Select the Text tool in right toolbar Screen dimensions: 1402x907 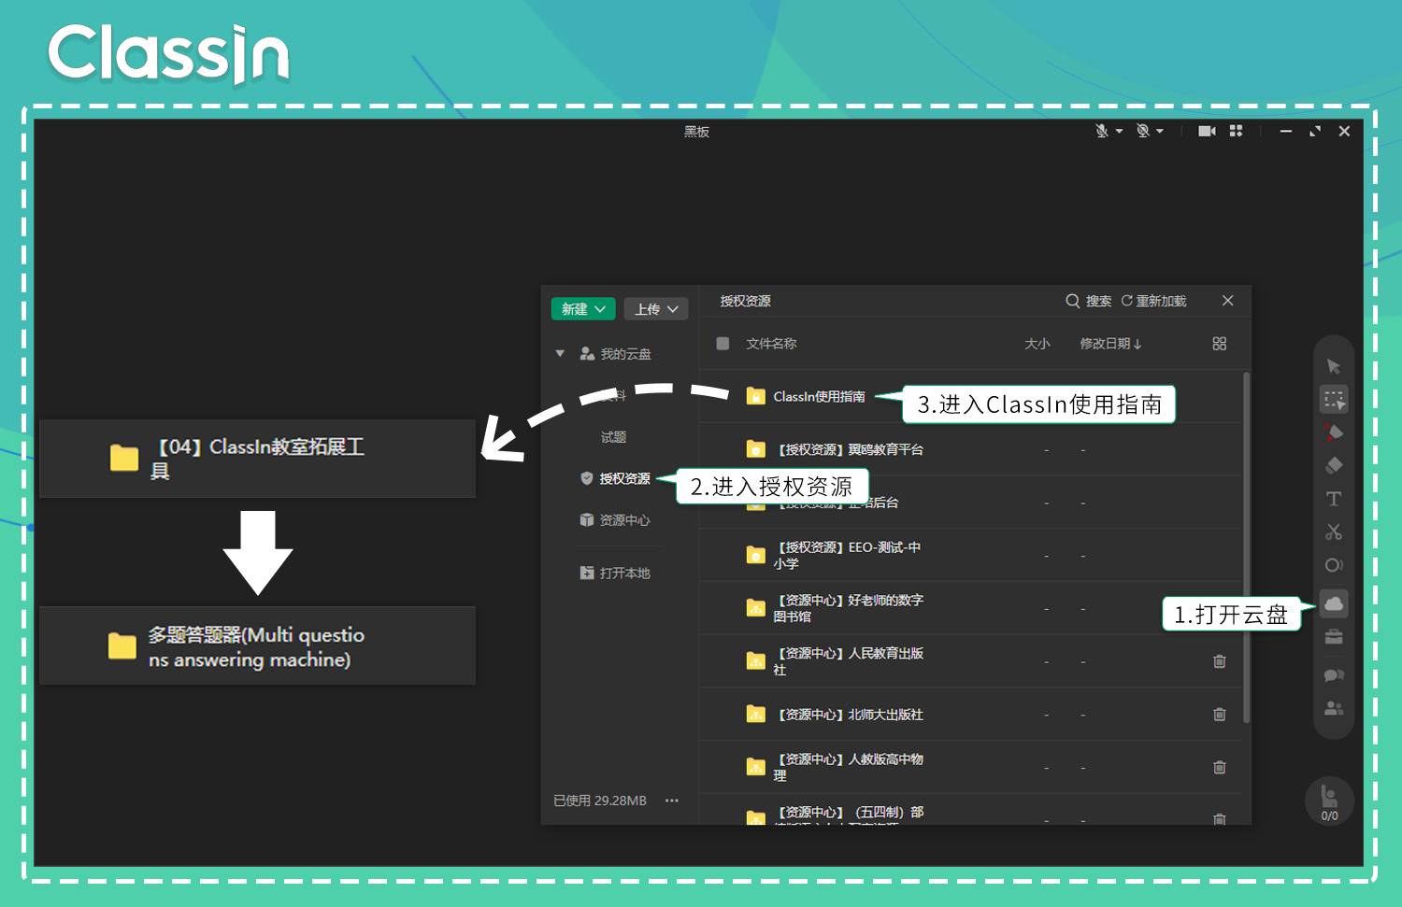click(1334, 499)
